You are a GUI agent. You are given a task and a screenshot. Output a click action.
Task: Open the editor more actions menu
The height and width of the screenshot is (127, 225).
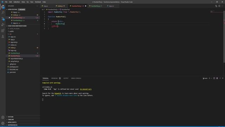pos(222,6)
